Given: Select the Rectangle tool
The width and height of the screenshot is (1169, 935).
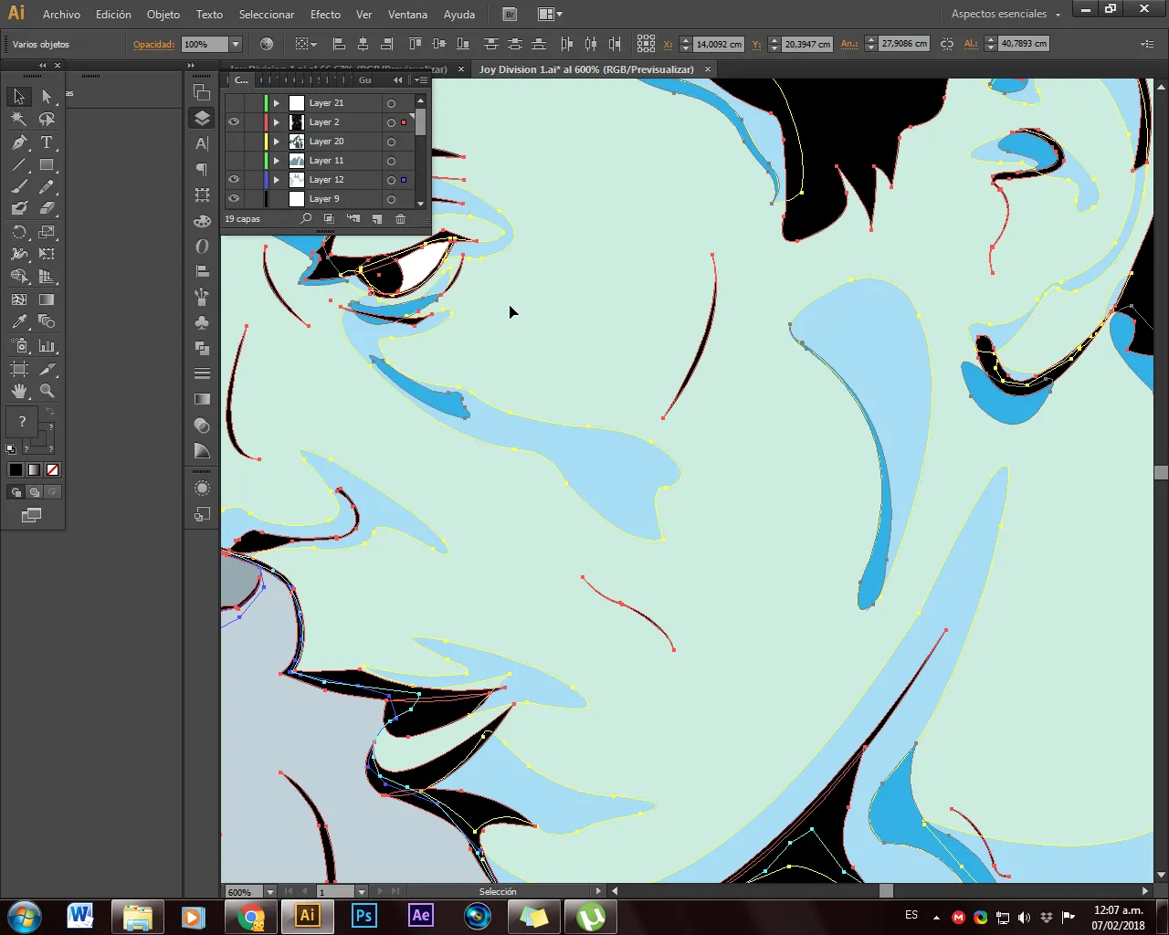Looking at the screenshot, I should [47, 165].
